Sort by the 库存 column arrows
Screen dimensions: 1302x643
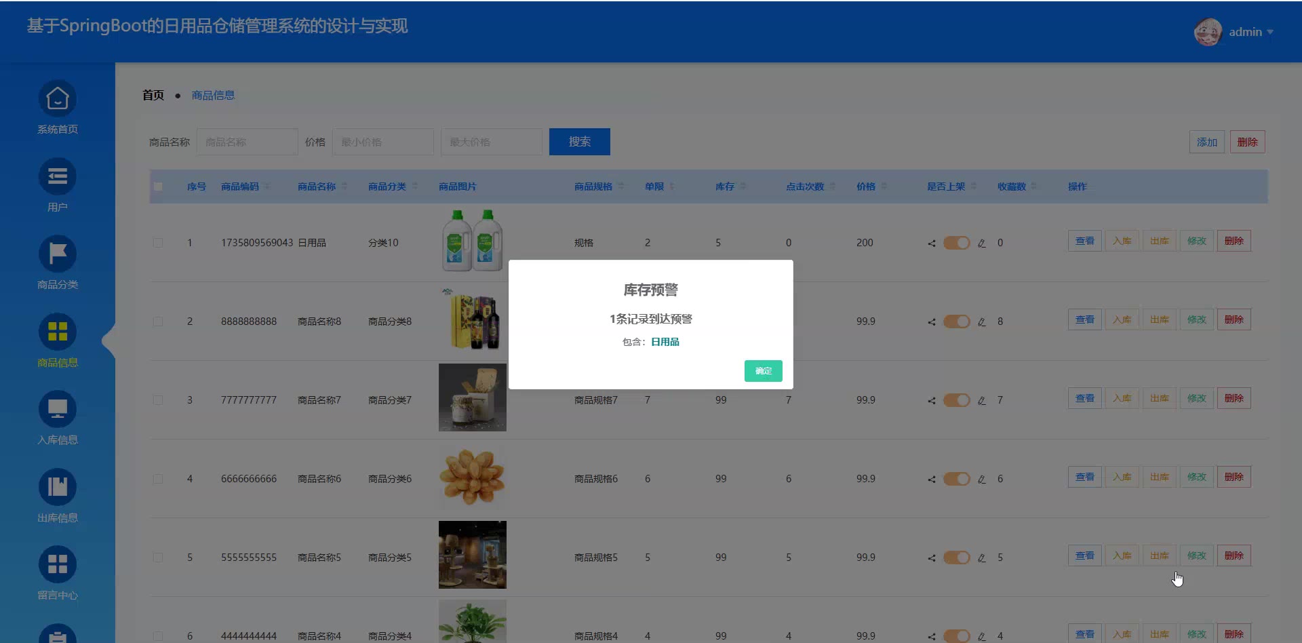pyautogui.click(x=743, y=187)
